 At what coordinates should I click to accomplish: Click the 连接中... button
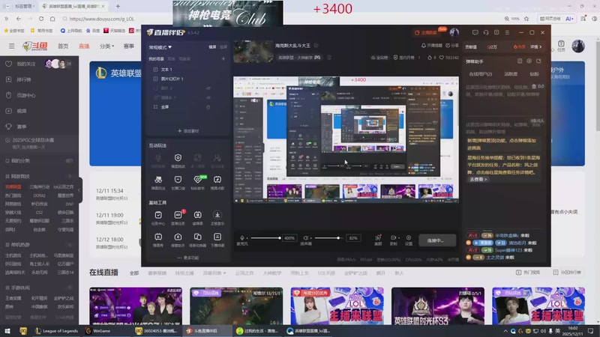tap(437, 240)
